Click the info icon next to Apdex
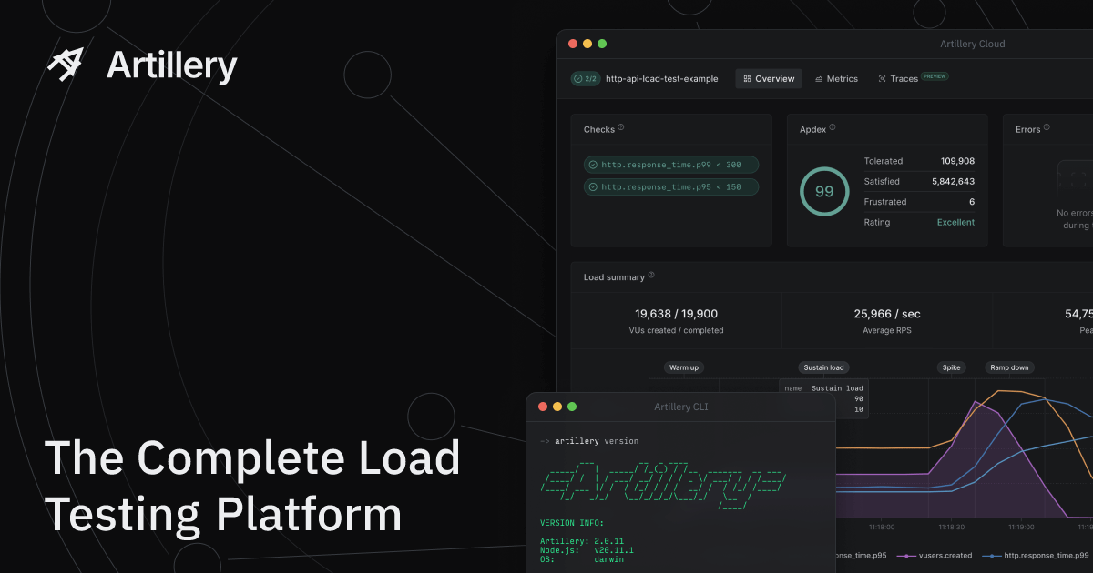The image size is (1093, 573). point(833,128)
